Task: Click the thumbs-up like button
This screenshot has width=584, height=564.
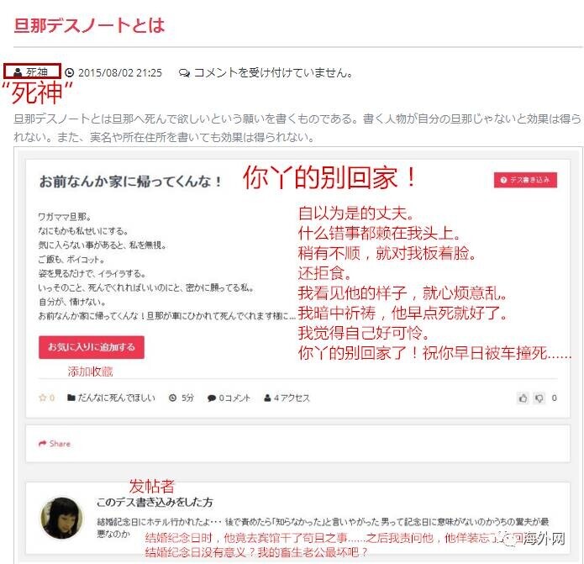Action: [x=523, y=398]
